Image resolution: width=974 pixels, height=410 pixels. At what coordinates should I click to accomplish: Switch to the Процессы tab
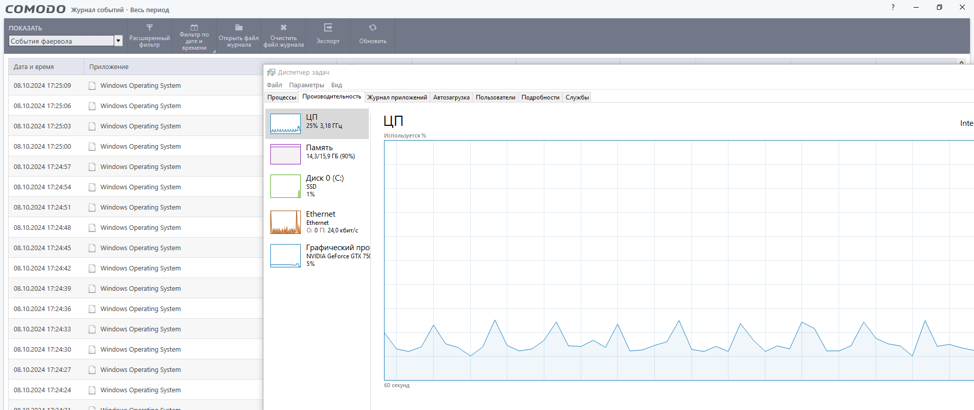(282, 97)
